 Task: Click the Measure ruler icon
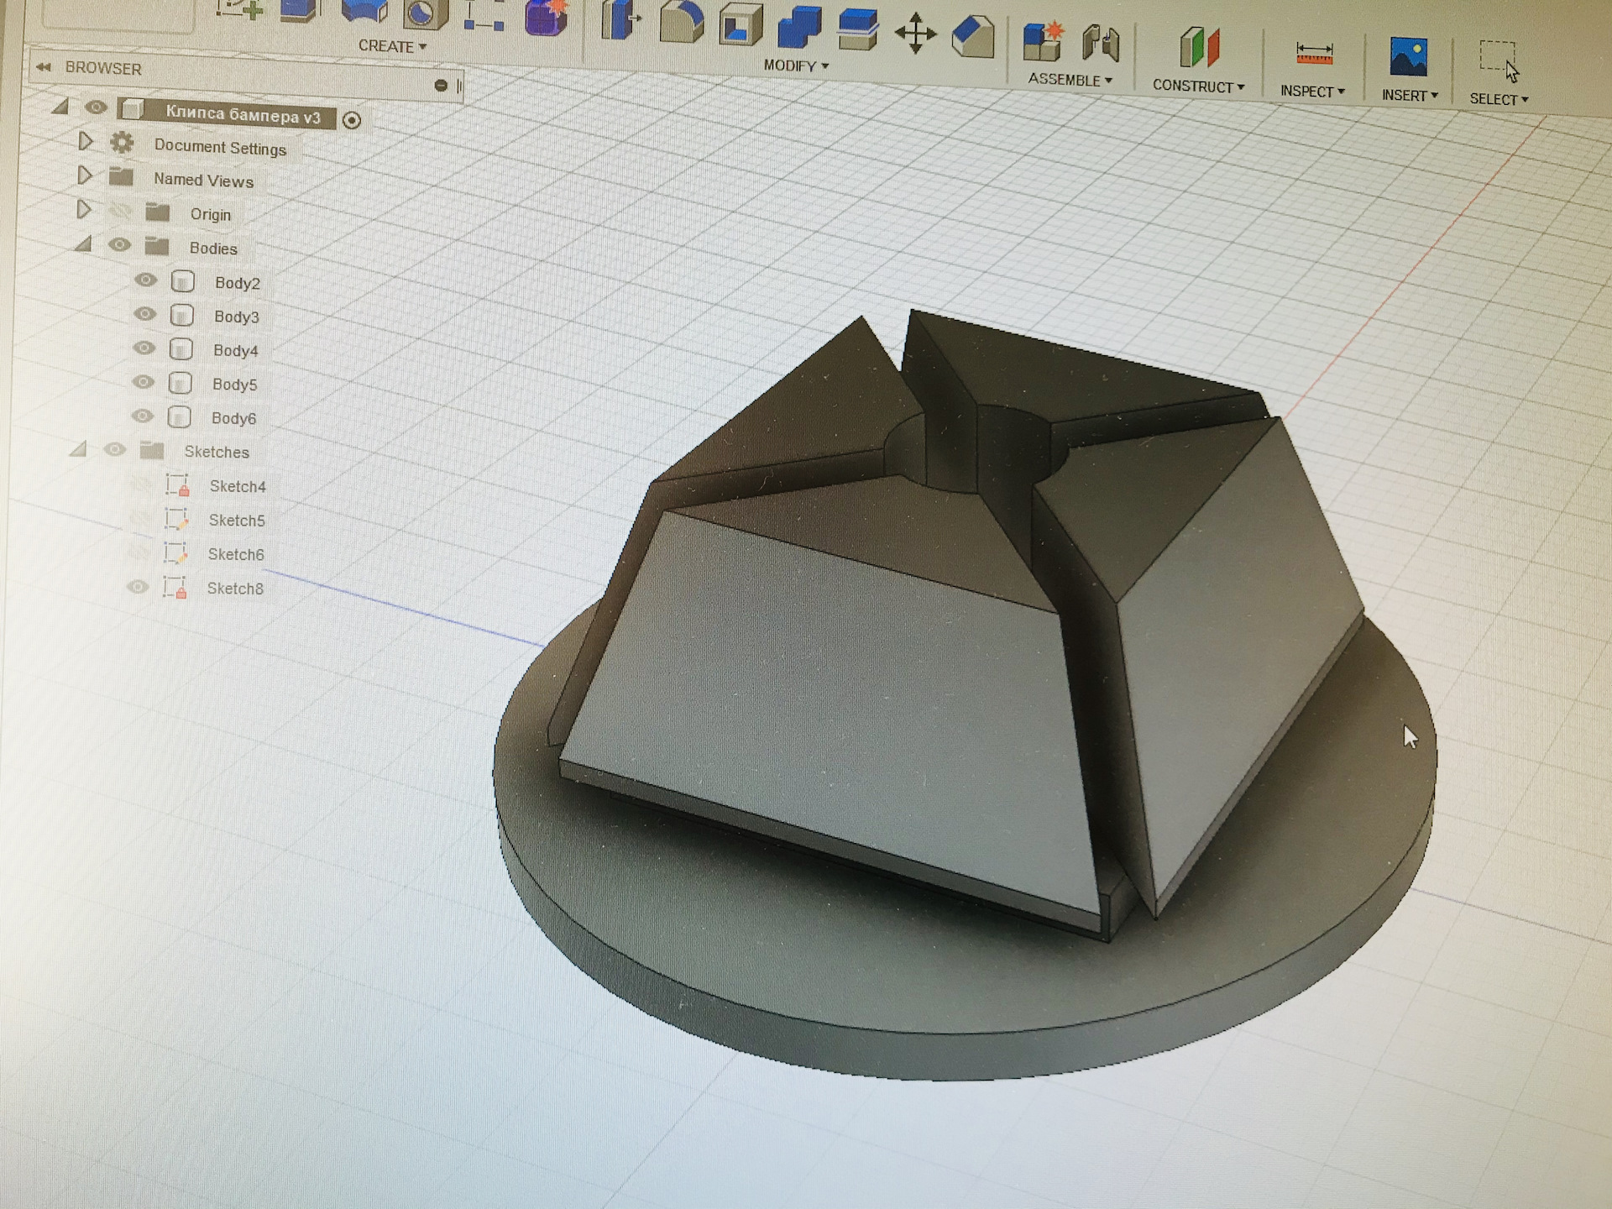coord(1314,55)
